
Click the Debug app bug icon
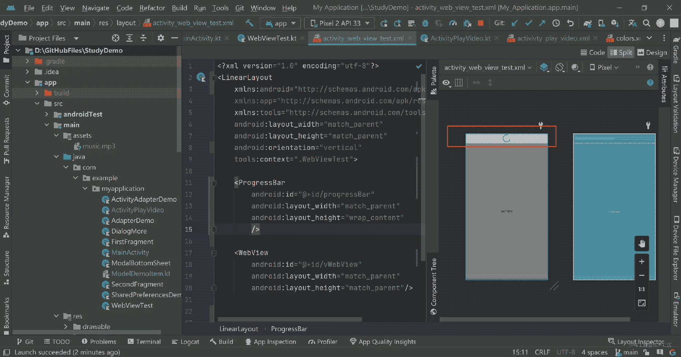(425, 23)
